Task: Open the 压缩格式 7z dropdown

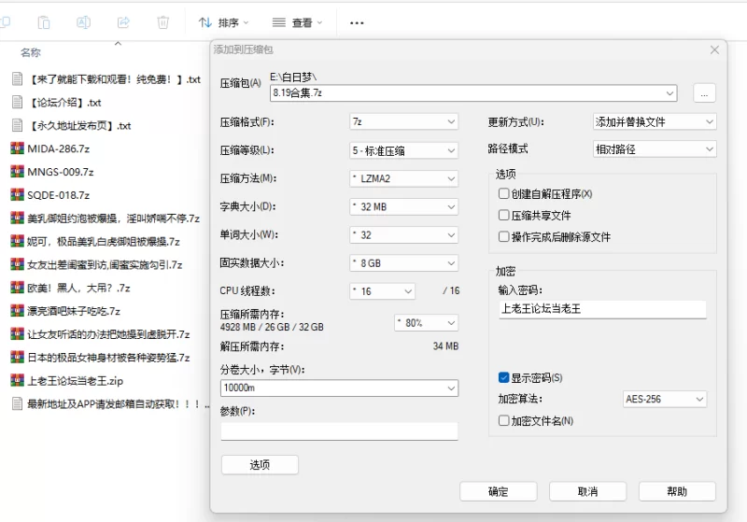Action: point(404,122)
